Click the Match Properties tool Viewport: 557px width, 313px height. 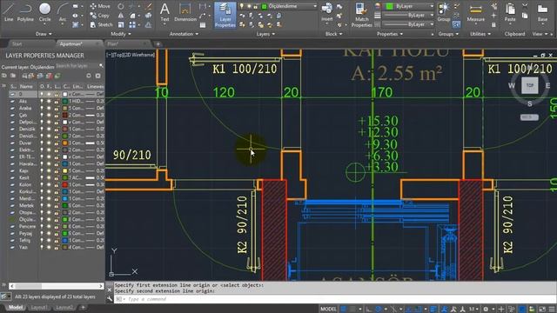362,15
